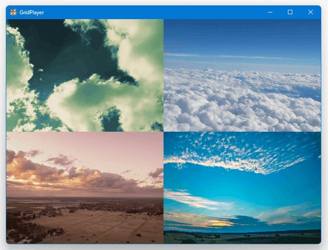Click the GridPlayer app icon in title bar
Image resolution: width=328 pixels, height=250 pixels.
13,12
